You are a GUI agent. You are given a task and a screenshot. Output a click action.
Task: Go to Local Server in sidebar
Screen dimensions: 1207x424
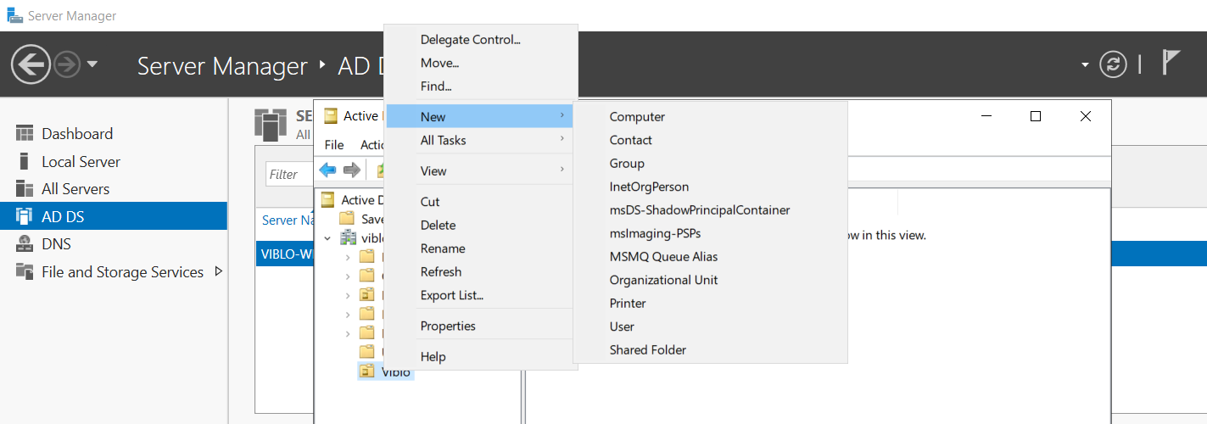pos(81,162)
